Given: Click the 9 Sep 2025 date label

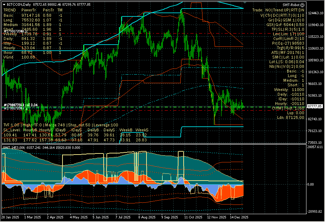Looking at the screenshot, I should pos(170,217).
